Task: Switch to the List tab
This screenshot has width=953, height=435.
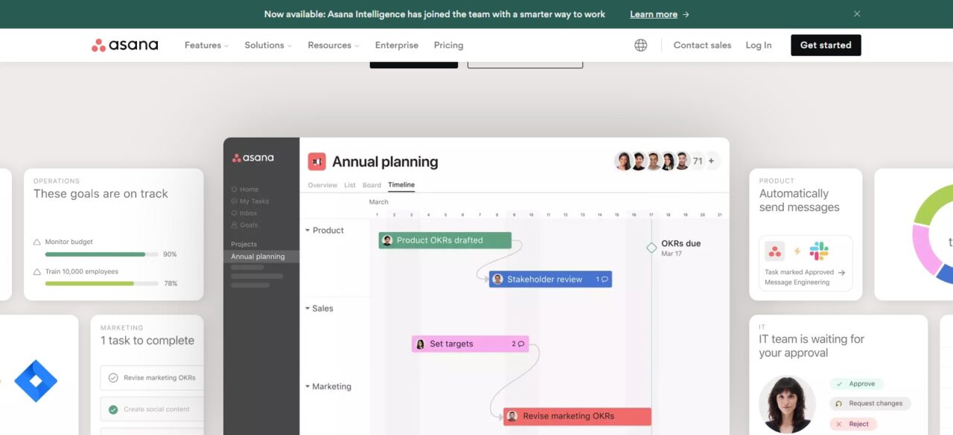Action: [350, 185]
